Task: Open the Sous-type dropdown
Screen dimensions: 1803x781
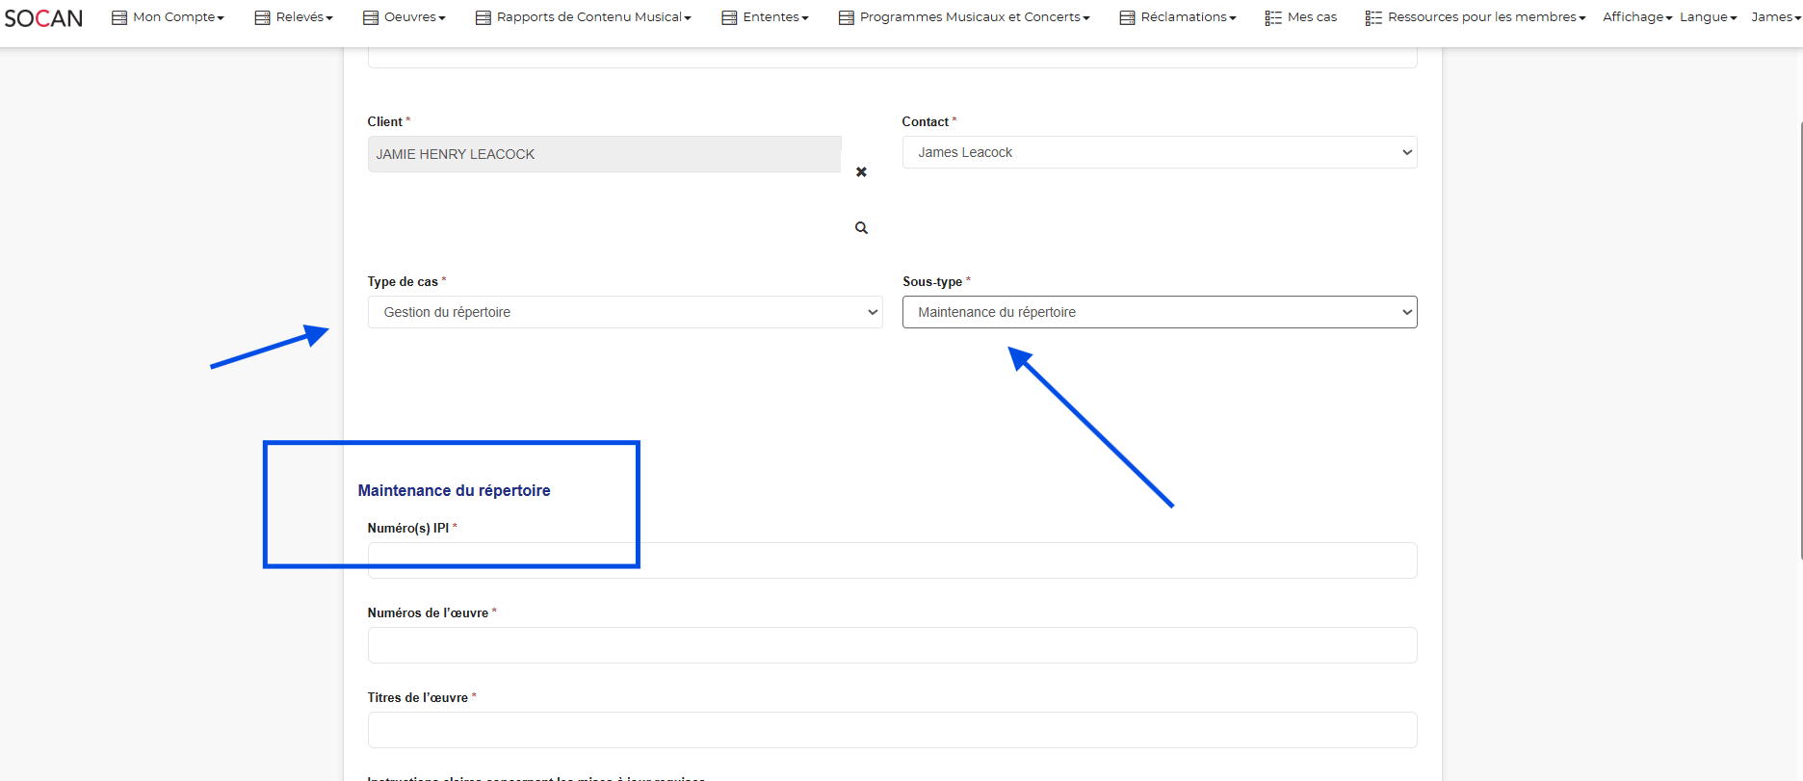Action: 1159,312
